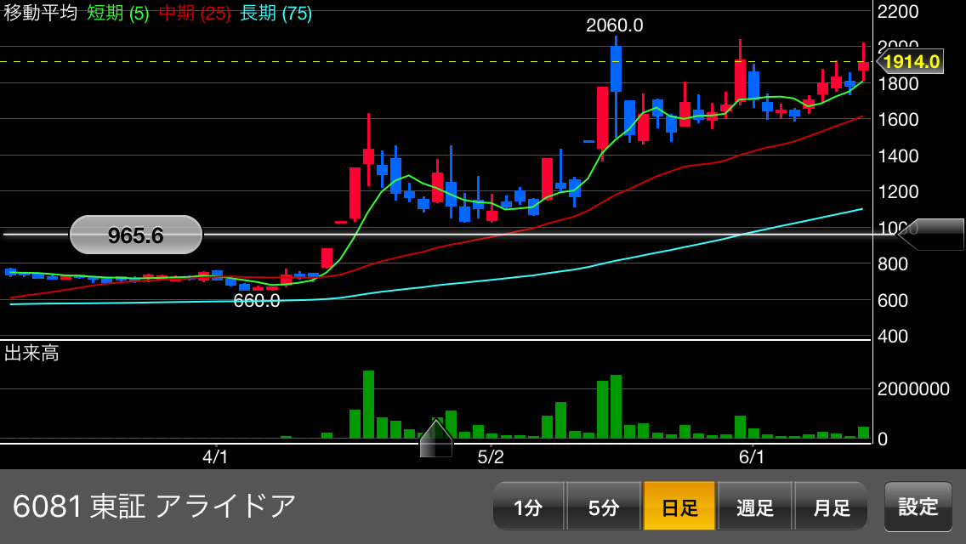Open the 設定 settings button
Viewport: 966px width, 544px height.
(918, 507)
